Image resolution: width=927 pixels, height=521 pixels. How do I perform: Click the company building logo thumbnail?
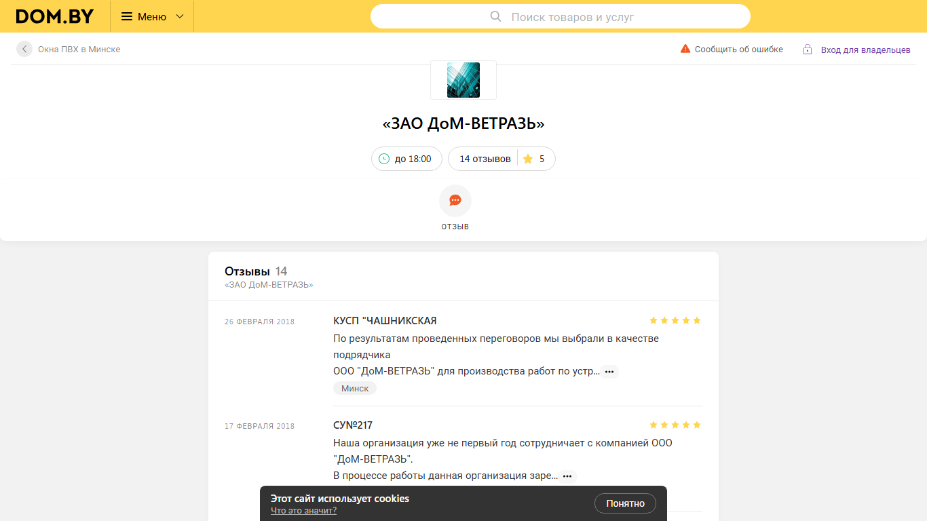pyautogui.click(x=463, y=80)
